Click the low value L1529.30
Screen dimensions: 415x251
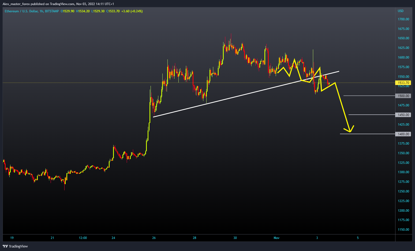98,11
